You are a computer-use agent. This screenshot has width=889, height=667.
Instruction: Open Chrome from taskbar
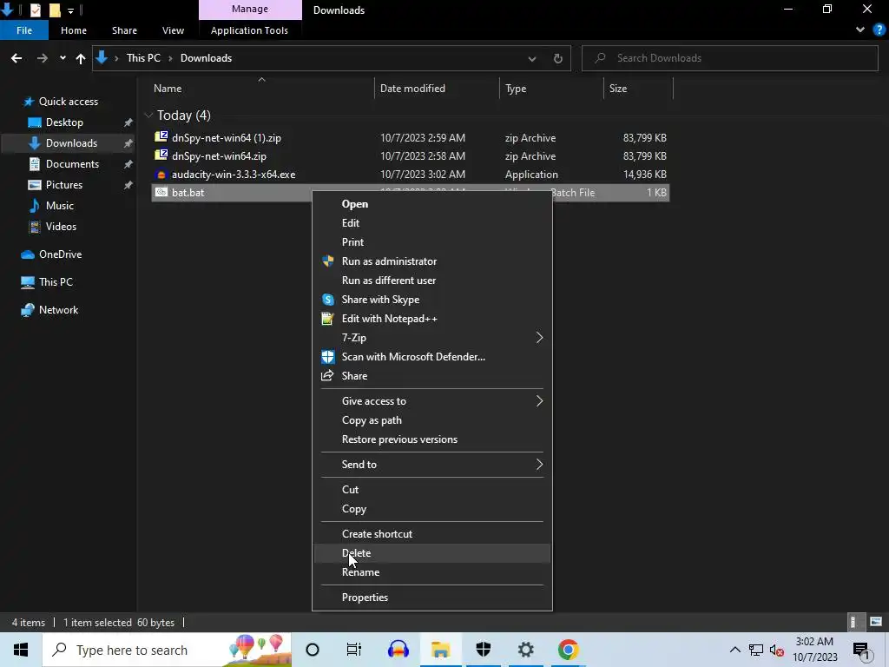pyautogui.click(x=568, y=650)
